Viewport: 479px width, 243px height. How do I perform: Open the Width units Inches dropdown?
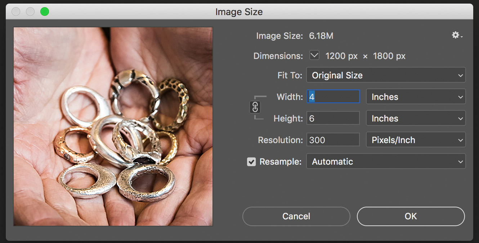tap(416, 97)
